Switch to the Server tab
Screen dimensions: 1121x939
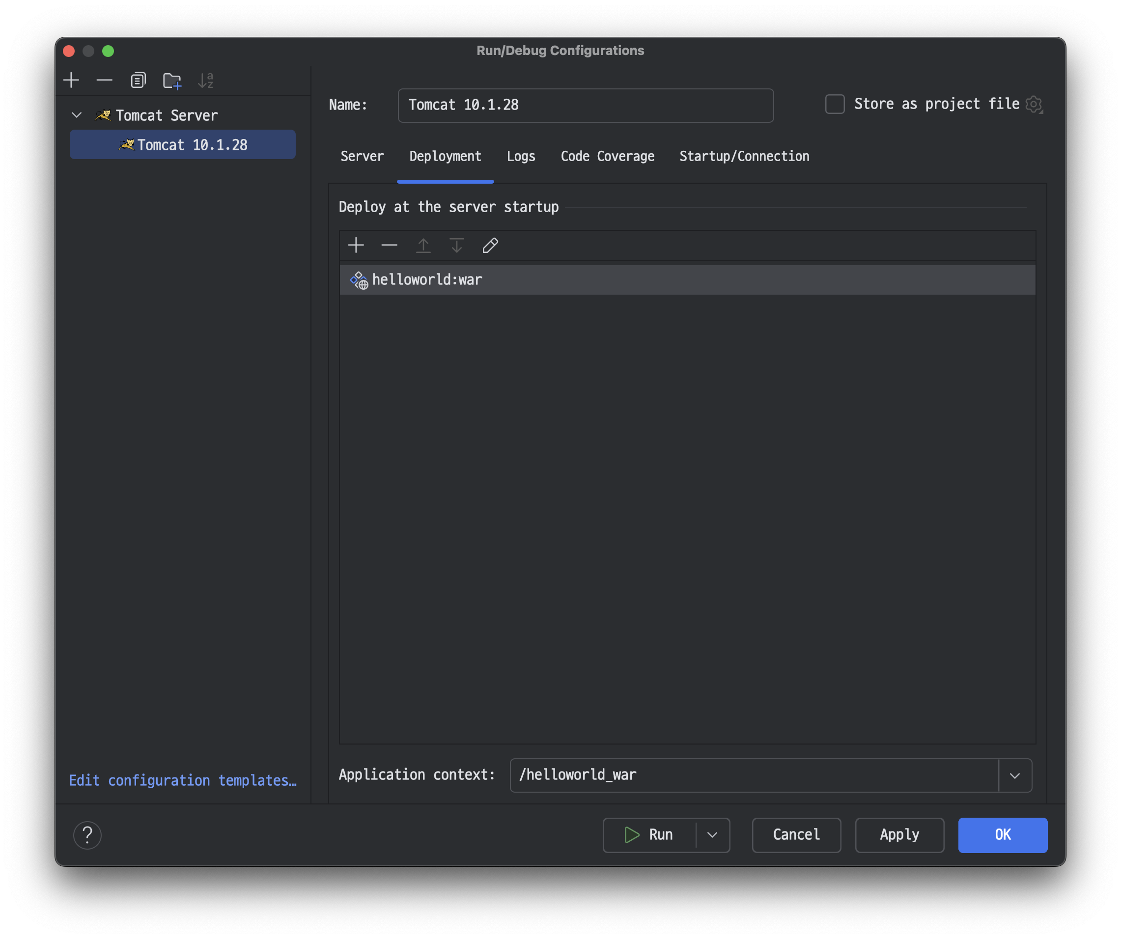pyautogui.click(x=362, y=156)
